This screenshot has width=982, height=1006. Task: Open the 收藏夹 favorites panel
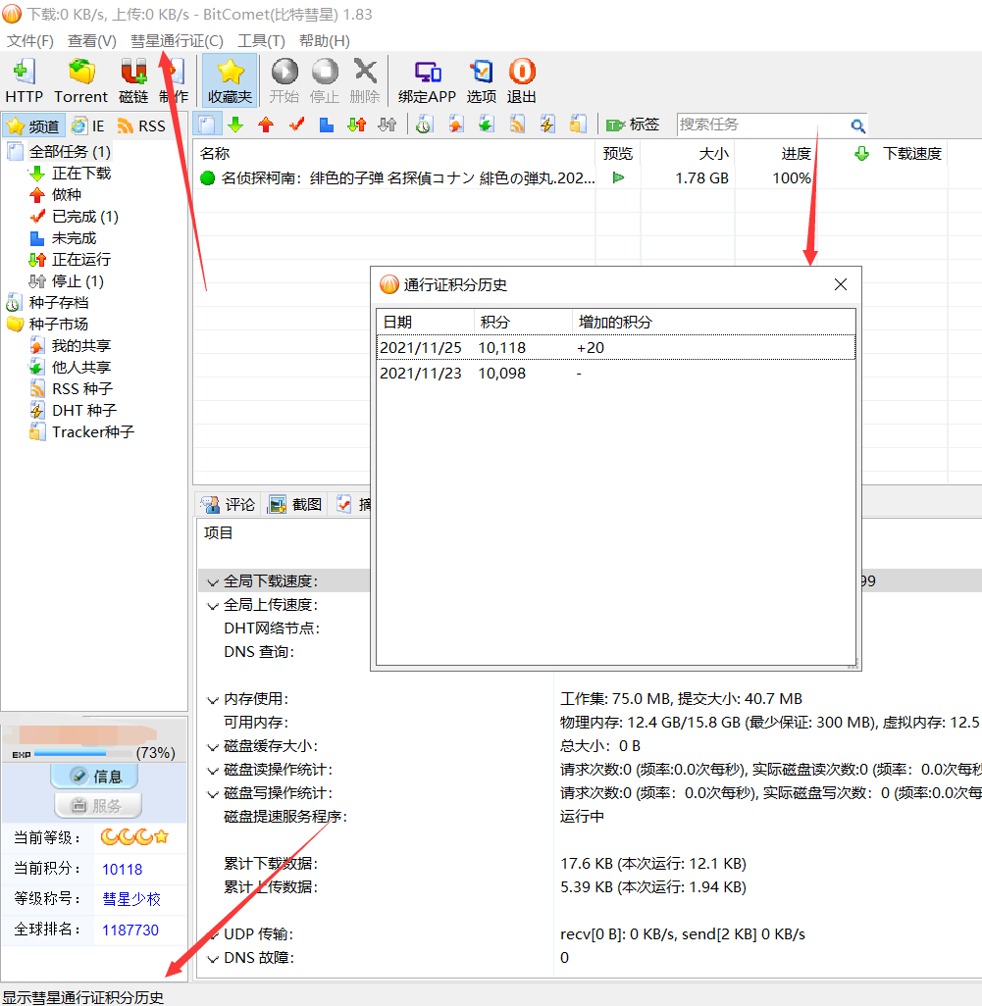[230, 80]
